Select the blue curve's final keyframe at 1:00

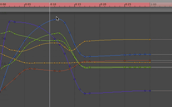coord(150,54)
